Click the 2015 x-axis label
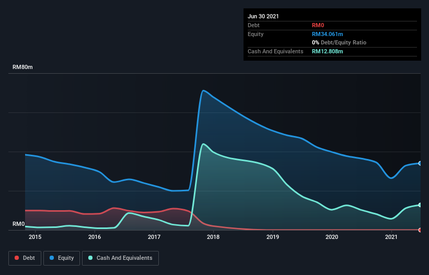The height and width of the screenshot is (275, 429). click(x=35, y=237)
